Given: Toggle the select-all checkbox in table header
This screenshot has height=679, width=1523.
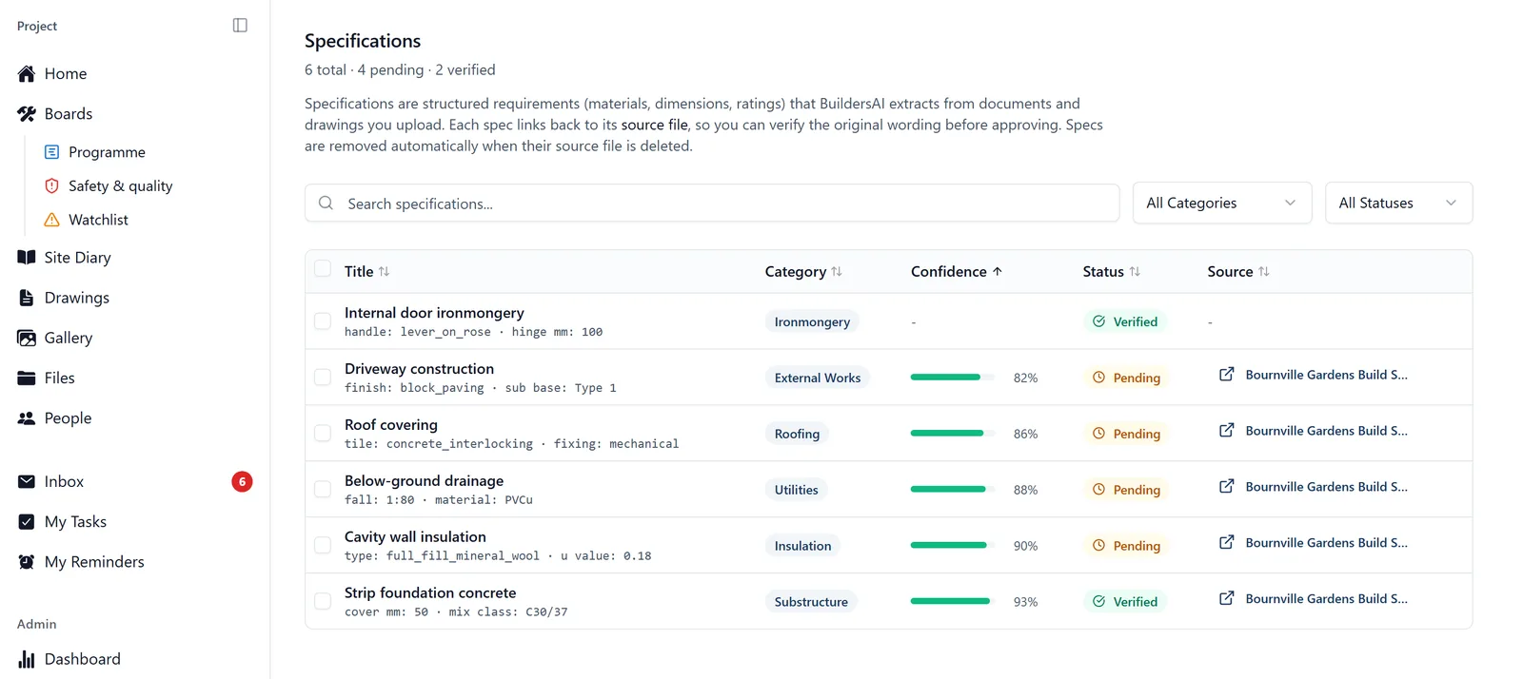Looking at the screenshot, I should pos(323,269).
